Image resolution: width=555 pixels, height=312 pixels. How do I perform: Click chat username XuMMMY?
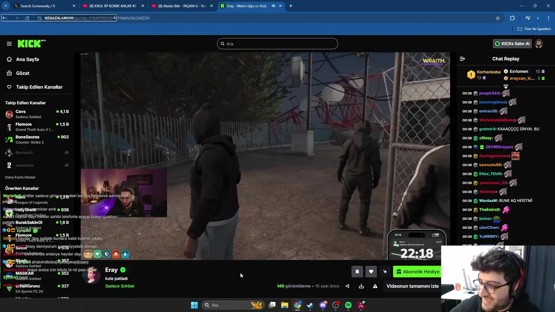[488, 237]
